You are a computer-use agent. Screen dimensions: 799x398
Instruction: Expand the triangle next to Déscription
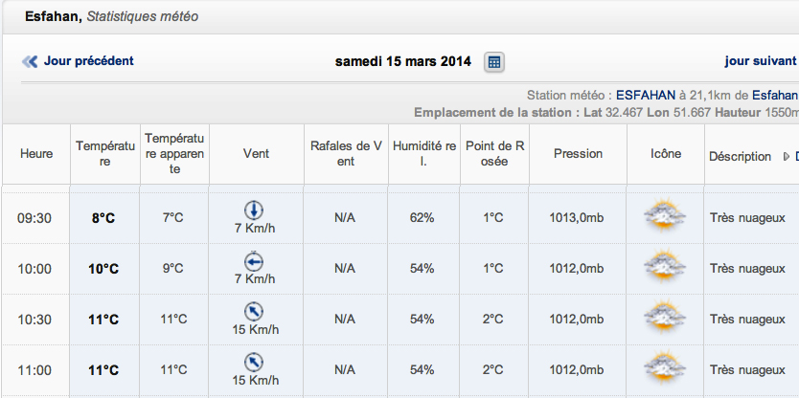[787, 157]
